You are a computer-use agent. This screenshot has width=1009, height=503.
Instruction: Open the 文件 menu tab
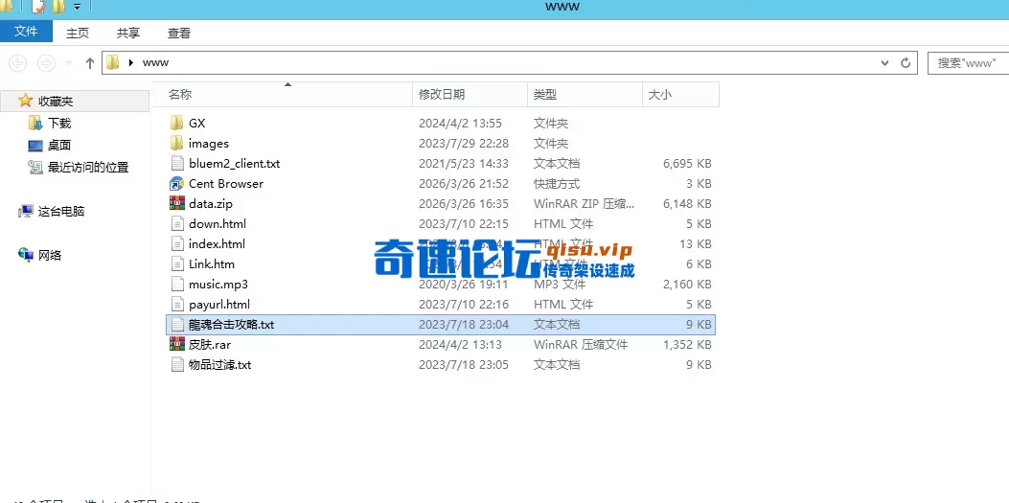tap(27, 32)
